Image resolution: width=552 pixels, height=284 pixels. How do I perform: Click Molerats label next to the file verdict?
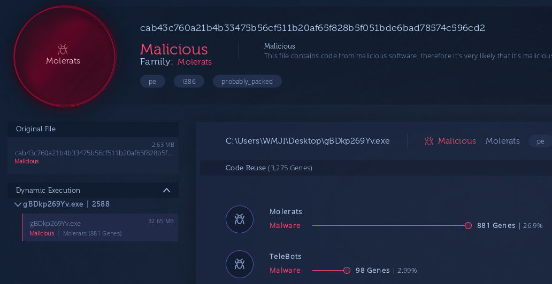[x=503, y=141]
